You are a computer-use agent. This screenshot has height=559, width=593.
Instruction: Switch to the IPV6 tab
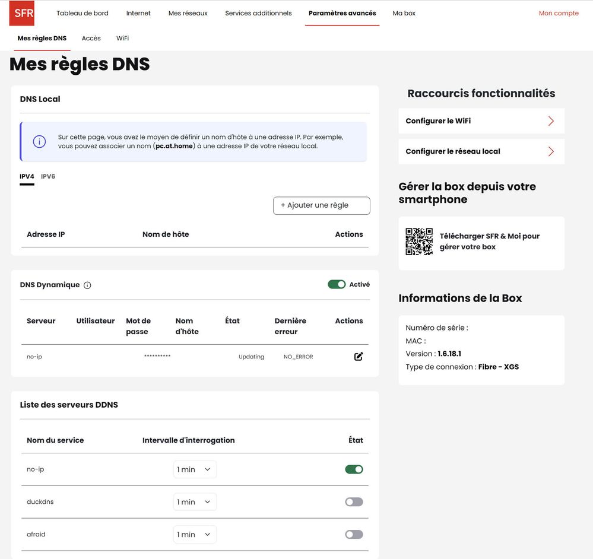pyautogui.click(x=48, y=176)
